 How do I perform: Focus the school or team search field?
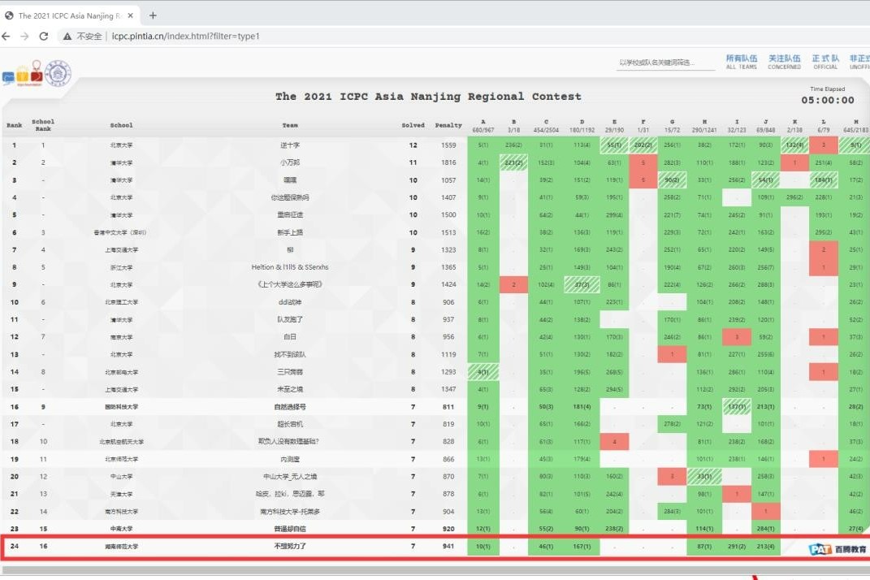point(665,63)
